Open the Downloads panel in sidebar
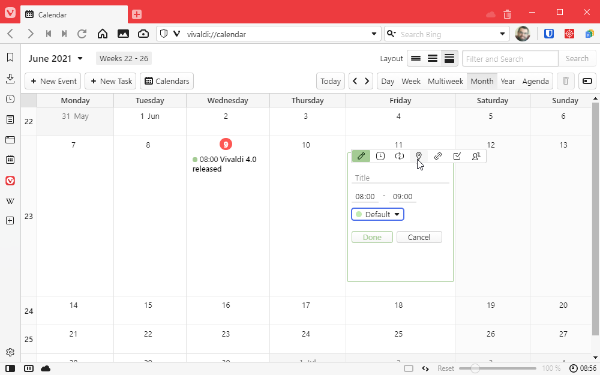Screen dimensions: 600x375 pos(10,79)
